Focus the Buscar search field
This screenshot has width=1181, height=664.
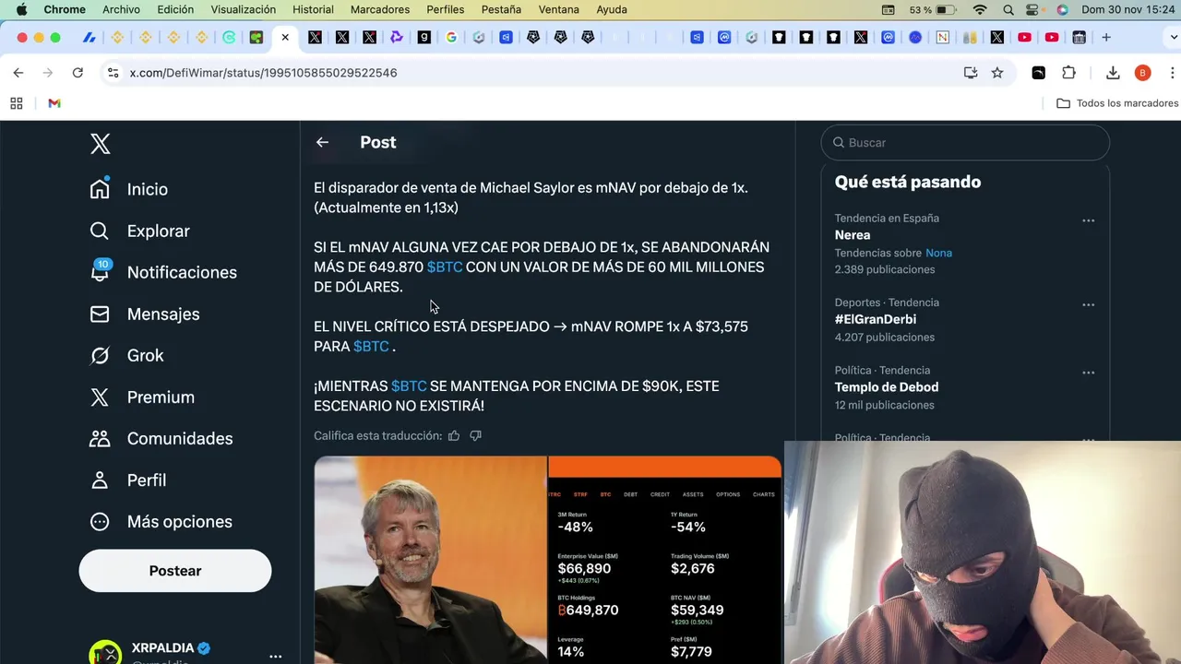coord(965,142)
